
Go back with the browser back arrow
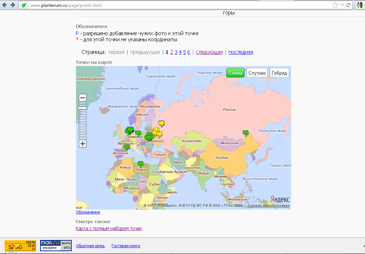[4, 5]
